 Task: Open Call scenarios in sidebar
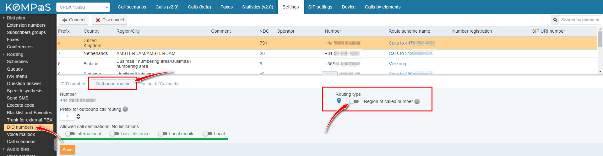pyautogui.click(x=21, y=142)
